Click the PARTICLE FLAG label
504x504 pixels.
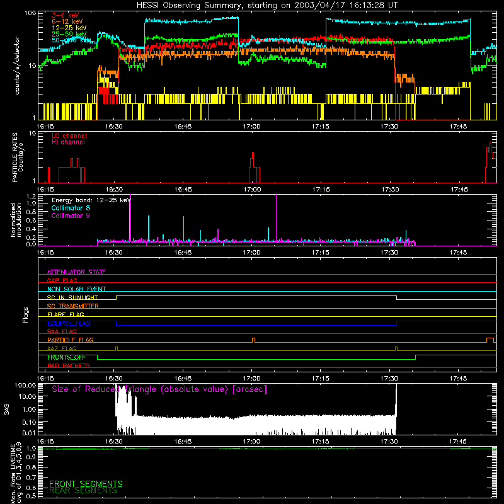pyautogui.click(x=70, y=340)
